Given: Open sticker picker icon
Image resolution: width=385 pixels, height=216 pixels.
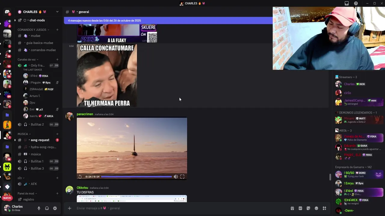Looking at the screenshot, I should click(308, 208).
